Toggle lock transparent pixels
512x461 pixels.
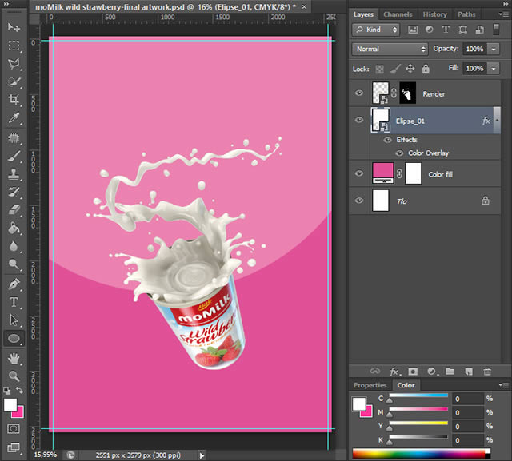click(379, 69)
